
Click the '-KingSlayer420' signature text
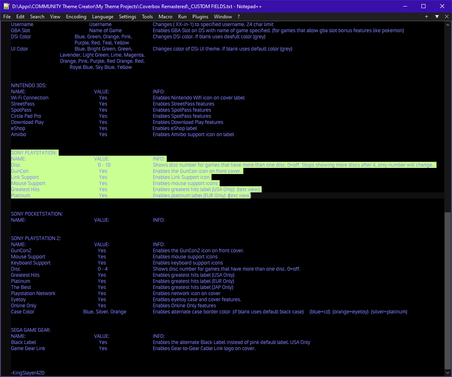[28, 373]
